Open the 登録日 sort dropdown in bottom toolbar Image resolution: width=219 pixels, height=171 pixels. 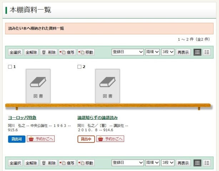128,163
